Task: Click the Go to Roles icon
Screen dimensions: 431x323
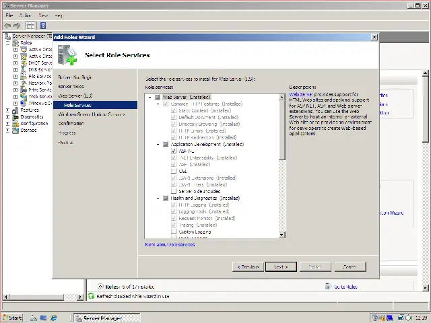Action: coord(328,287)
